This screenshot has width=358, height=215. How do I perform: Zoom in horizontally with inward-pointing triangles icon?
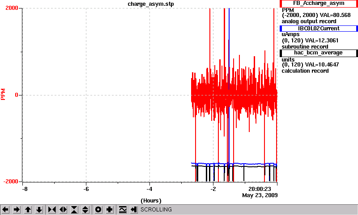click(x=52, y=210)
